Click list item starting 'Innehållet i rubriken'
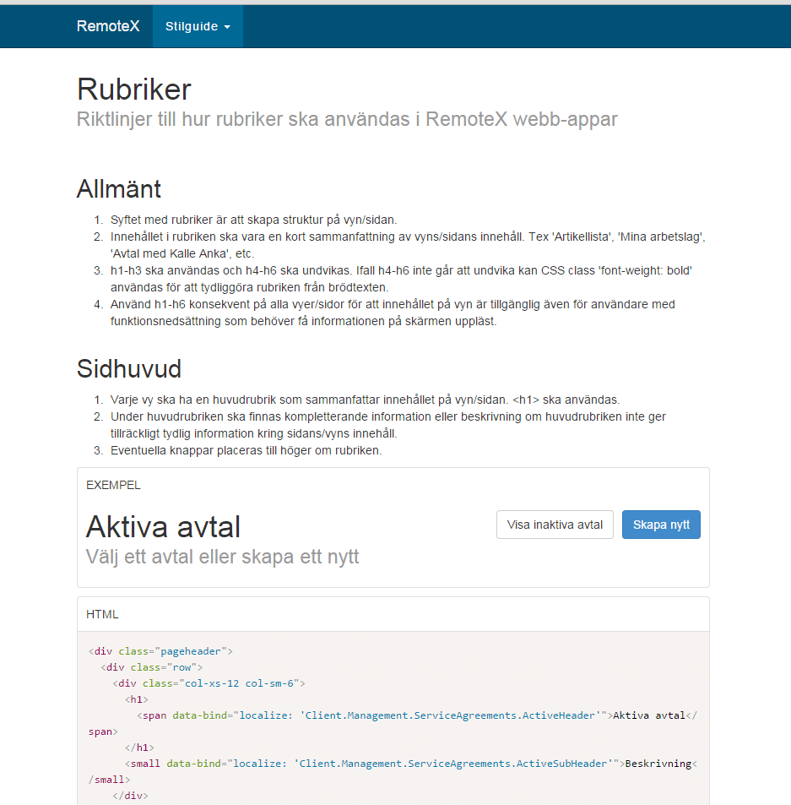 coord(408,245)
